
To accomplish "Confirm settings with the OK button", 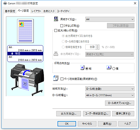I will pyautogui.click(x=67, y=124).
